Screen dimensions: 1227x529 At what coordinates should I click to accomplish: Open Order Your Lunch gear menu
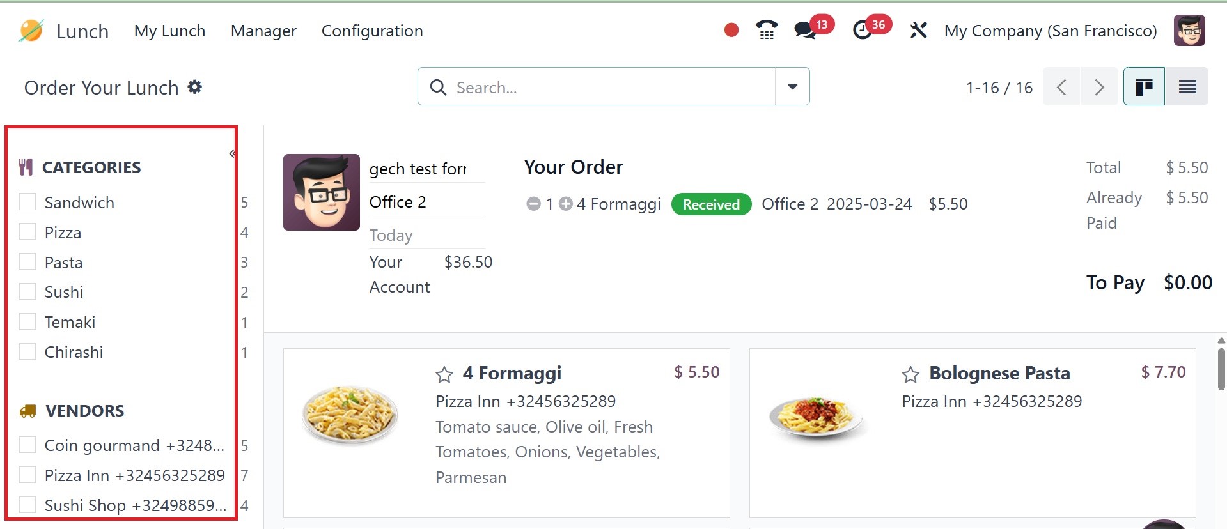pos(195,87)
